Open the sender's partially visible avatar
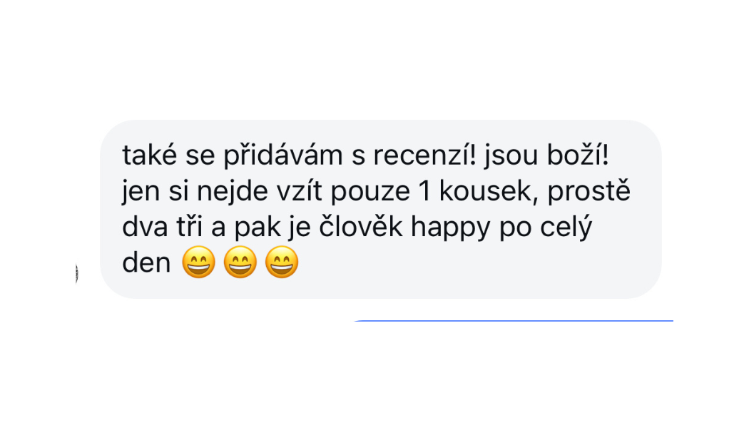The image size is (749, 428). [x=76, y=273]
